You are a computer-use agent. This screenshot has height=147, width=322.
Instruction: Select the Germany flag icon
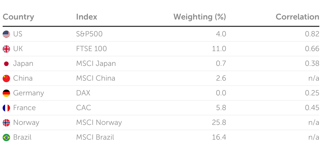pyautogui.click(x=6, y=93)
